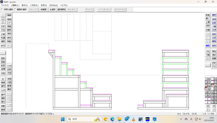
Task: Open the [作図(D)] menu
Action: tap(34, 5)
